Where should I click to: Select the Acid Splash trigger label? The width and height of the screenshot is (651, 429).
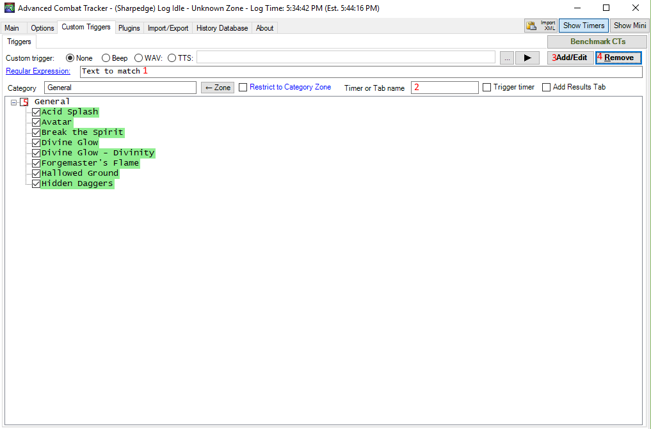click(70, 112)
